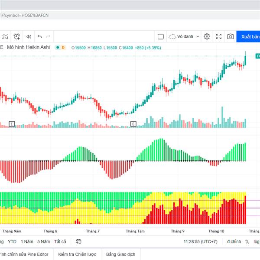Set range to Tất cả

60,242
